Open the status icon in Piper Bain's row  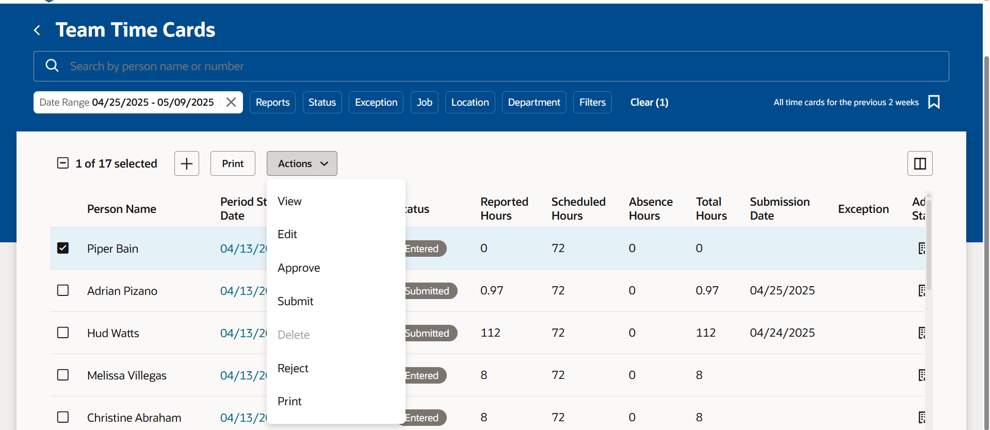pyautogui.click(x=922, y=249)
